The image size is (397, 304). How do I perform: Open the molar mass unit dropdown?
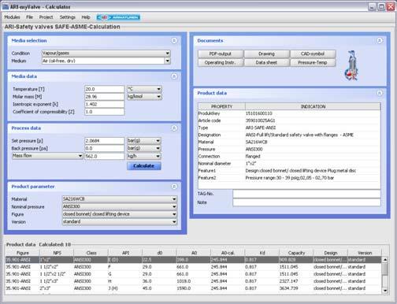pyautogui.click(x=144, y=97)
